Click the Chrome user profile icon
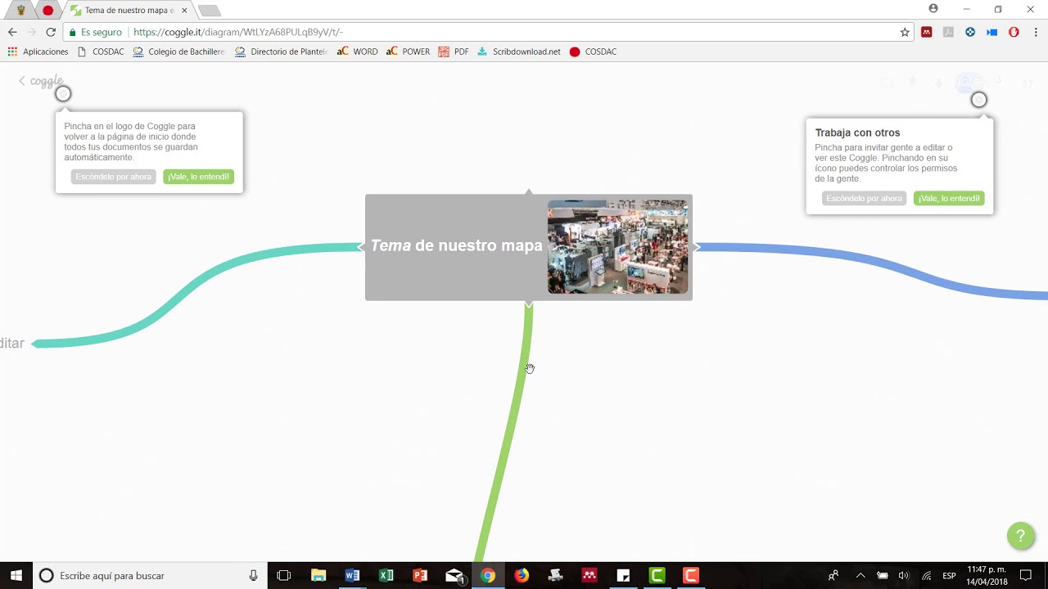Viewport: 1048px width, 589px height. [933, 9]
